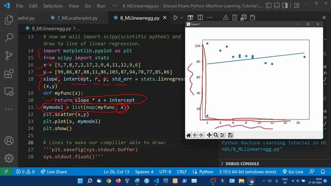This screenshot has width=331, height=186.
Task: Show additional activity bar views (ellipsis)
Action: pos(9,109)
